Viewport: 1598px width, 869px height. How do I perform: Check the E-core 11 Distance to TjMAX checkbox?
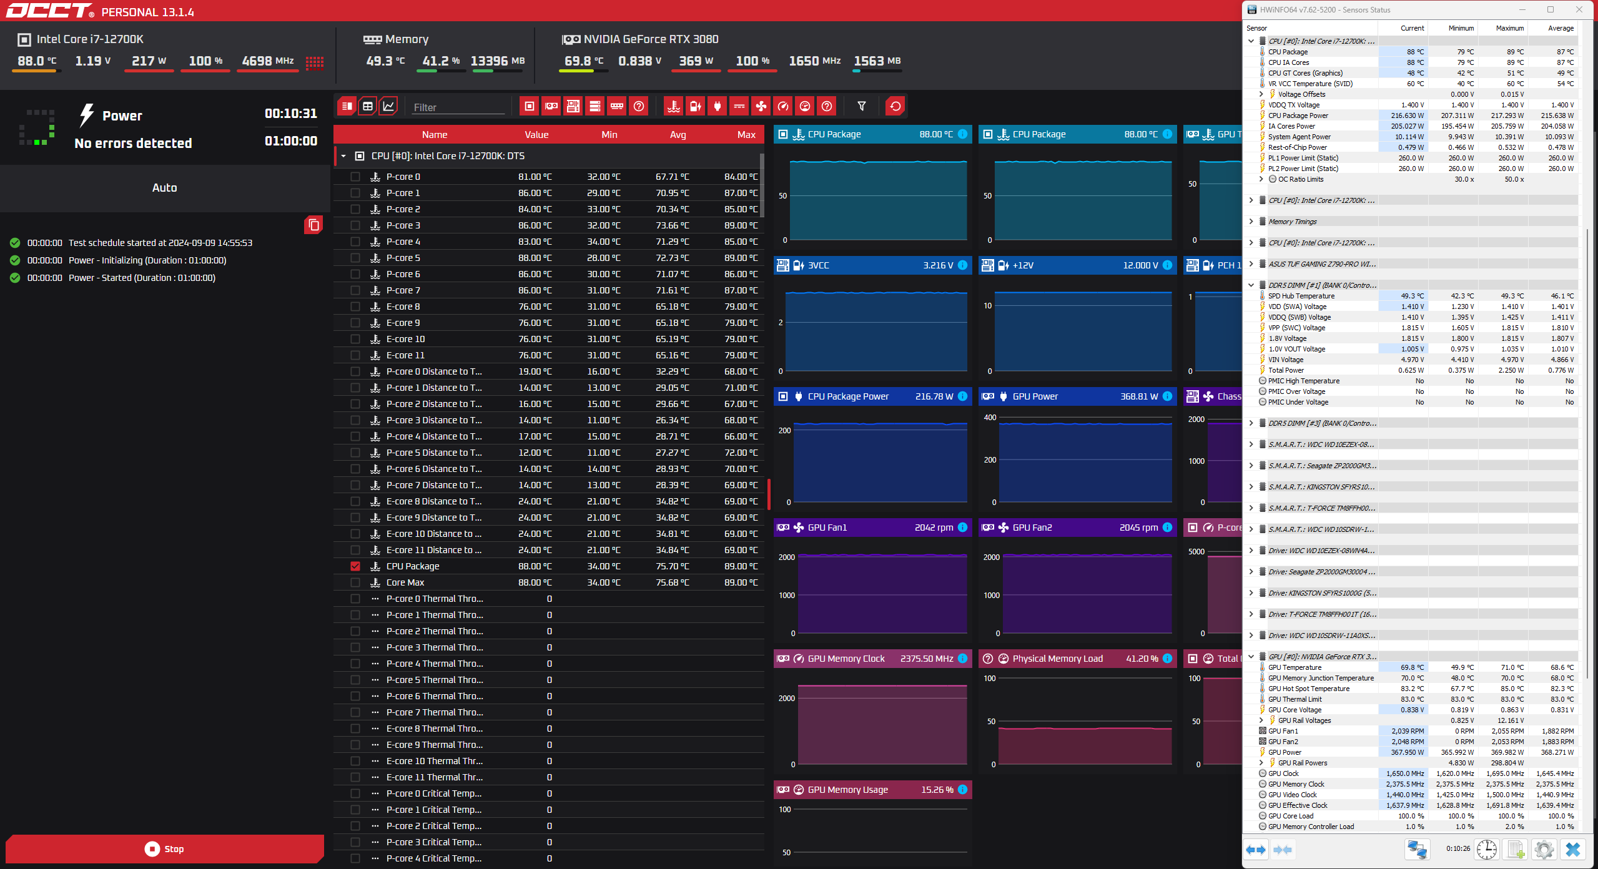click(x=355, y=550)
